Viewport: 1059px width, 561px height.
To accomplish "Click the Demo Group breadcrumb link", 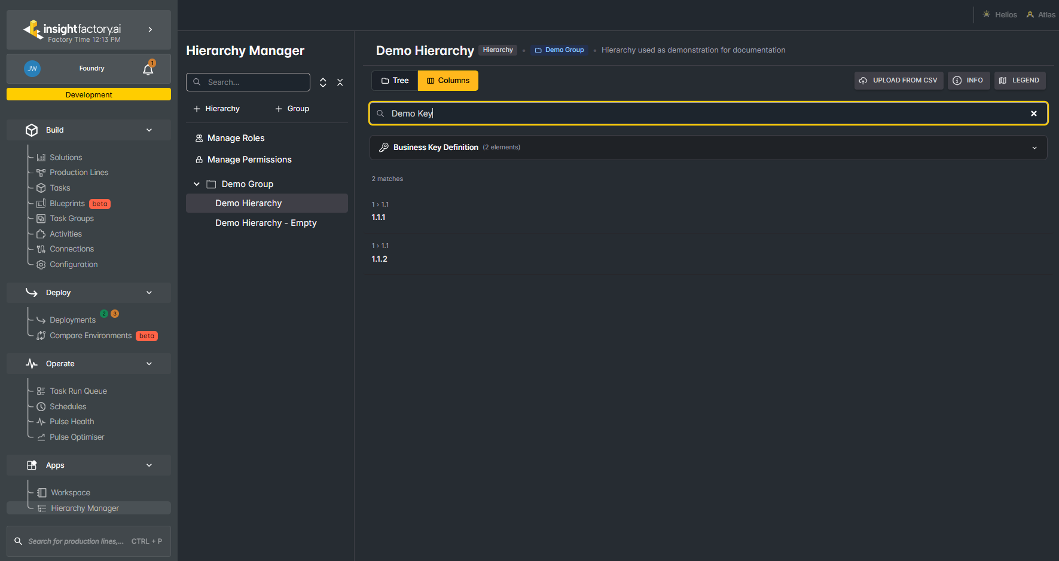I will coord(559,50).
